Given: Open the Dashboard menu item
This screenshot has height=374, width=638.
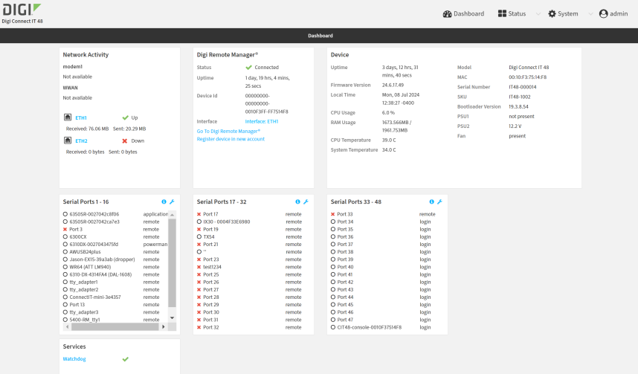Looking at the screenshot, I should (463, 14).
